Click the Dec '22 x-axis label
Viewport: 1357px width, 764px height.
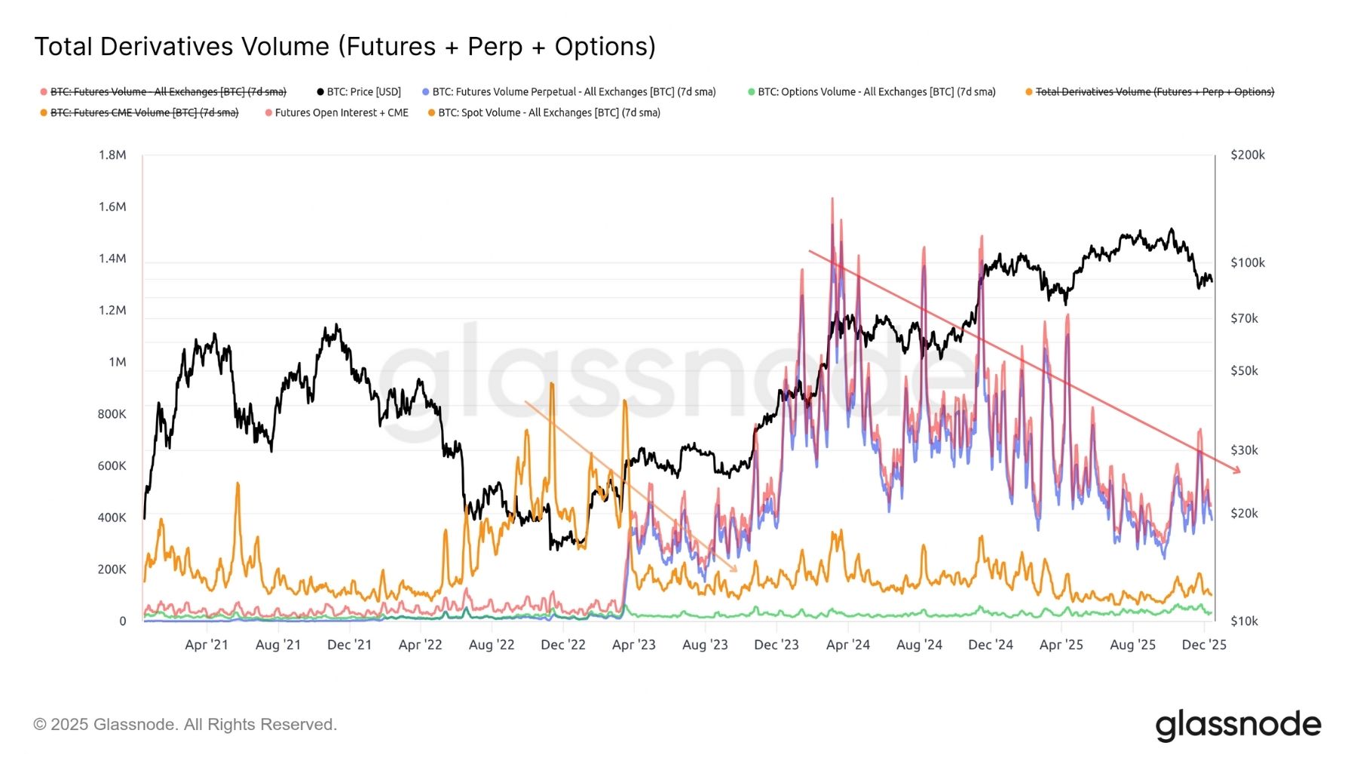pyautogui.click(x=563, y=645)
